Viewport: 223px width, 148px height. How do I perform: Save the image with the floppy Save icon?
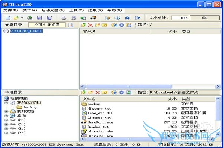pyautogui.click(x=39, y=18)
